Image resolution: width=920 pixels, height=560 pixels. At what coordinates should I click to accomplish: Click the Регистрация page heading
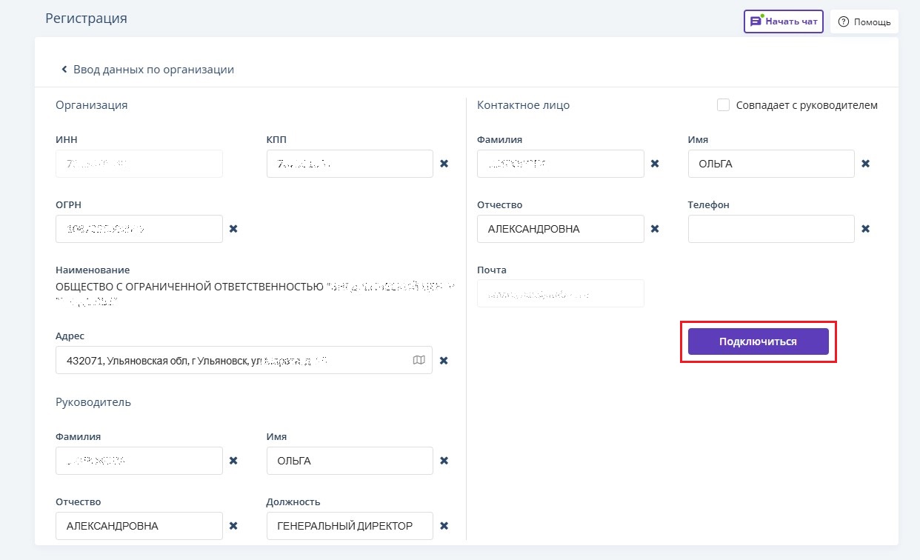pyautogui.click(x=86, y=19)
